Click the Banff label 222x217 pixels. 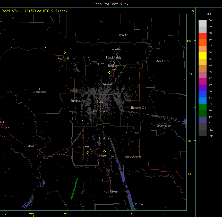pos(32,146)
